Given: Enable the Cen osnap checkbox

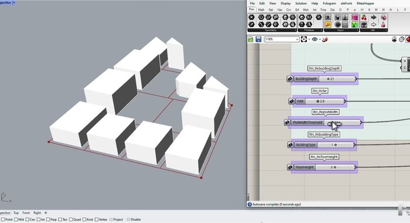Looking at the screenshot, I should click(x=27, y=219).
